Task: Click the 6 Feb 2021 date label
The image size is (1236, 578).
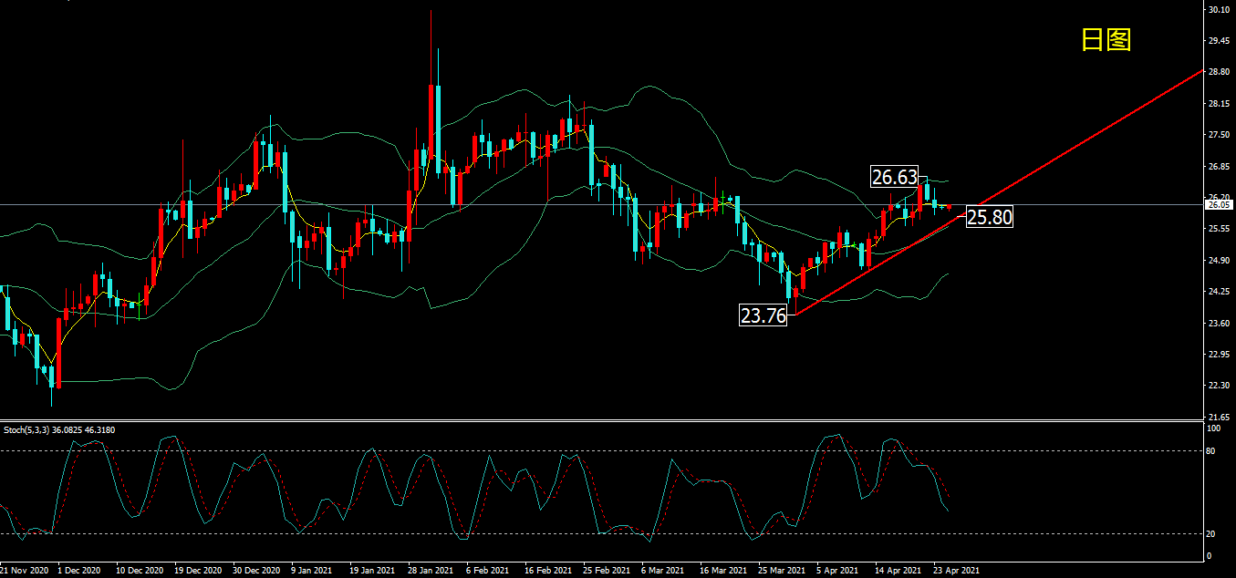Action: pos(487,571)
